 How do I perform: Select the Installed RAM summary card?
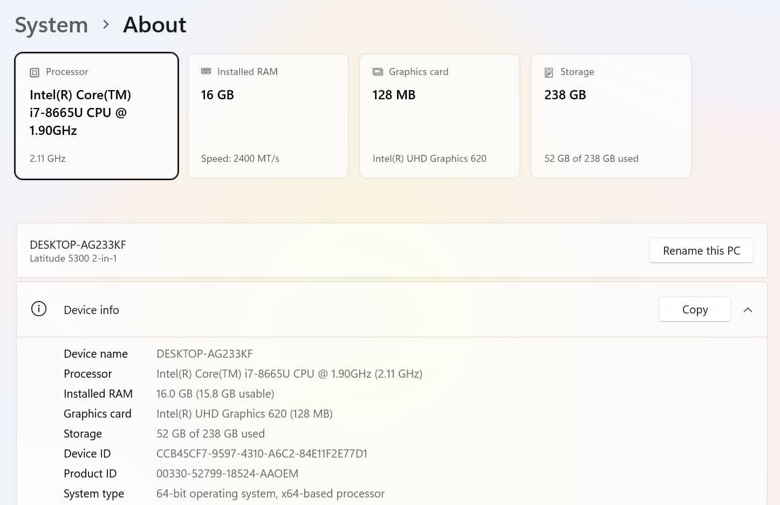tap(268, 116)
